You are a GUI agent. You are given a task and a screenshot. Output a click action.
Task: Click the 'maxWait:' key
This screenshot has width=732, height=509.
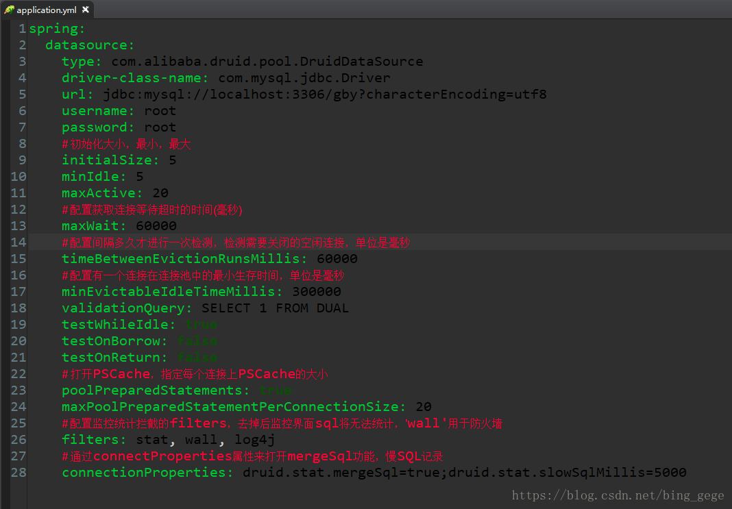pyautogui.click(x=94, y=226)
